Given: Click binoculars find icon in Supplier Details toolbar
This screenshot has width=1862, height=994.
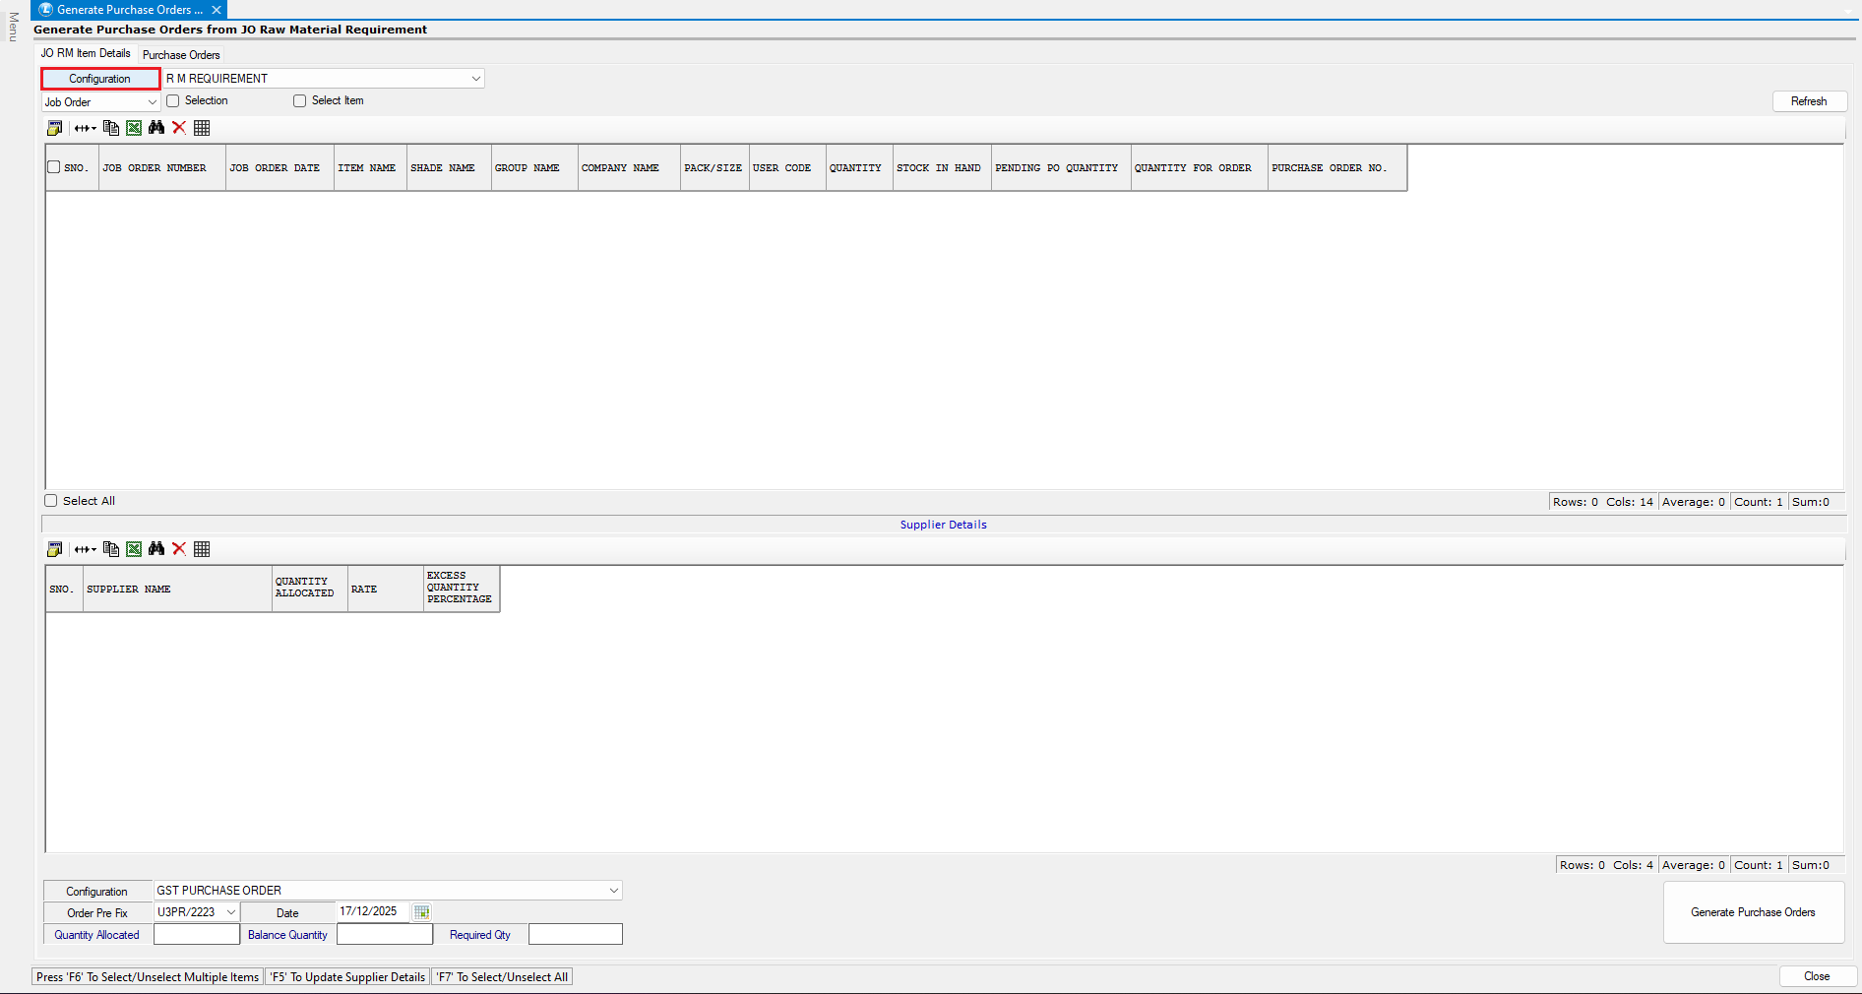Looking at the screenshot, I should click(x=156, y=549).
